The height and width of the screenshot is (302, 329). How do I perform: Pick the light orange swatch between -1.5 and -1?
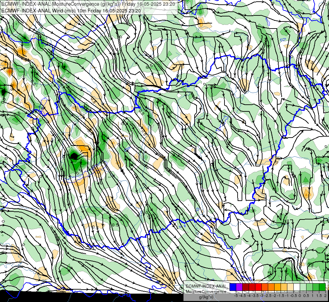pyautogui.click(x=284, y=287)
